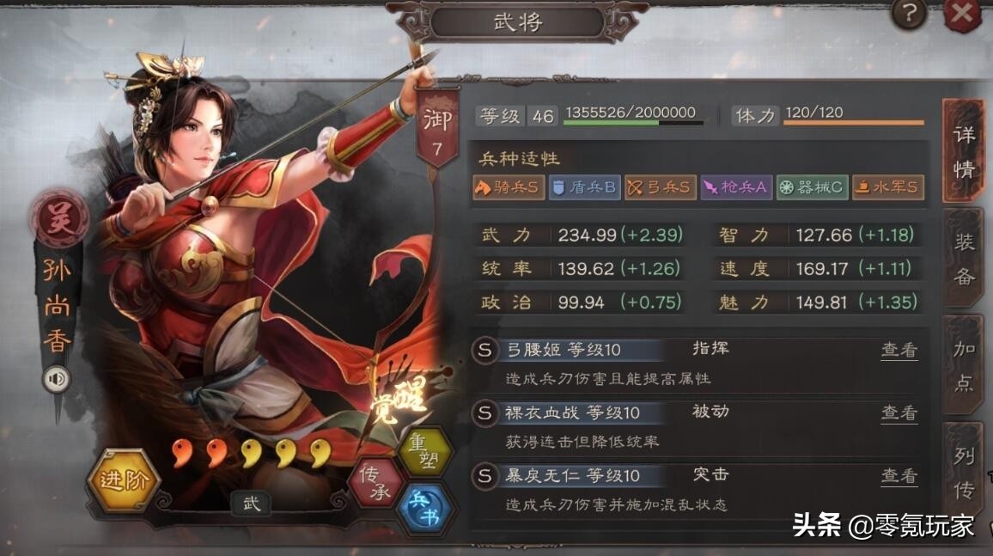View details of the 裸衣血战 skill
The width and height of the screenshot is (993, 556).
coord(899,412)
